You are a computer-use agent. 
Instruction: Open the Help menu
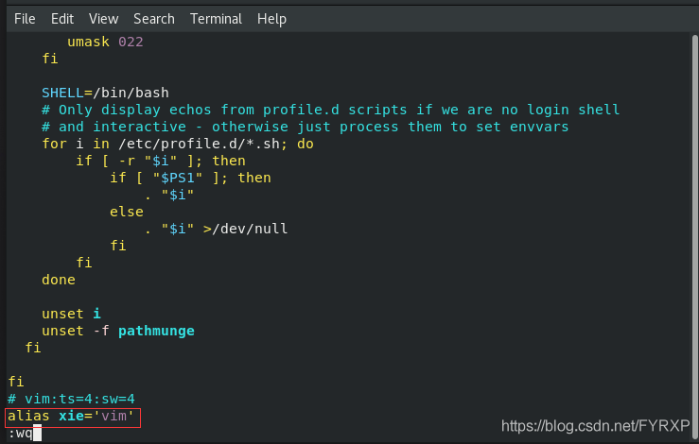click(271, 19)
